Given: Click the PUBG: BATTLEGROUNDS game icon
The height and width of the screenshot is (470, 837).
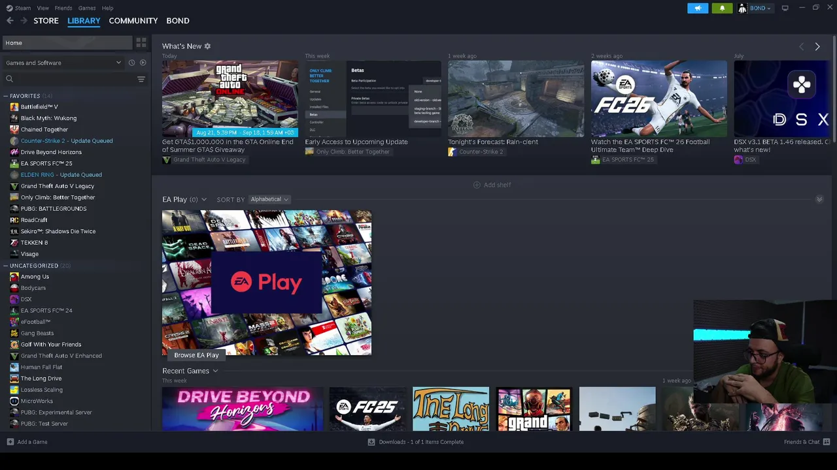Looking at the screenshot, I should [x=14, y=209].
